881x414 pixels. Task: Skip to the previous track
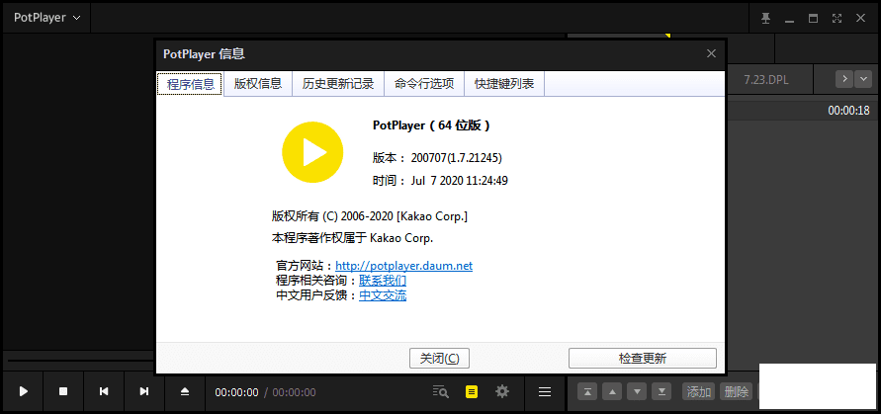pyautogui.click(x=104, y=391)
